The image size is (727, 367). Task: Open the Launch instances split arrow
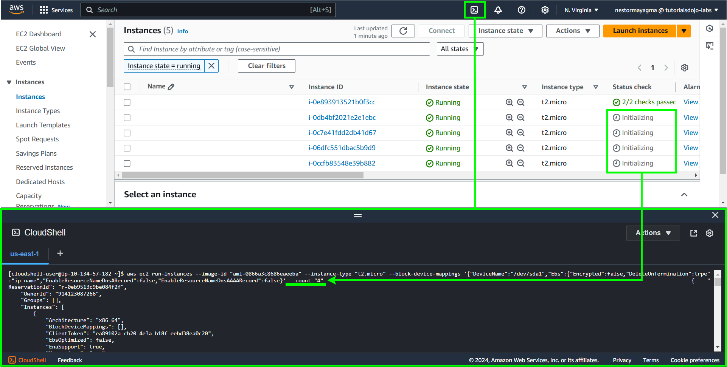click(x=684, y=31)
